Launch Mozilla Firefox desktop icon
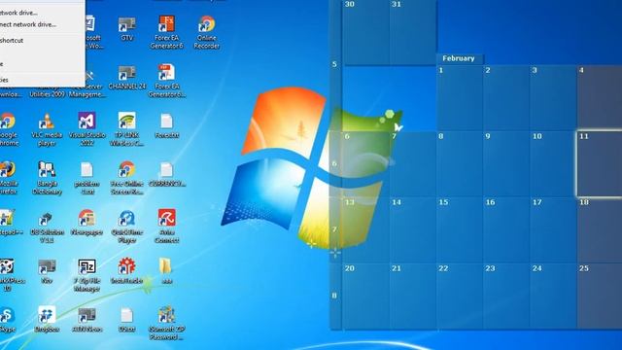This screenshot has height=350, width=622. (8, 177)
